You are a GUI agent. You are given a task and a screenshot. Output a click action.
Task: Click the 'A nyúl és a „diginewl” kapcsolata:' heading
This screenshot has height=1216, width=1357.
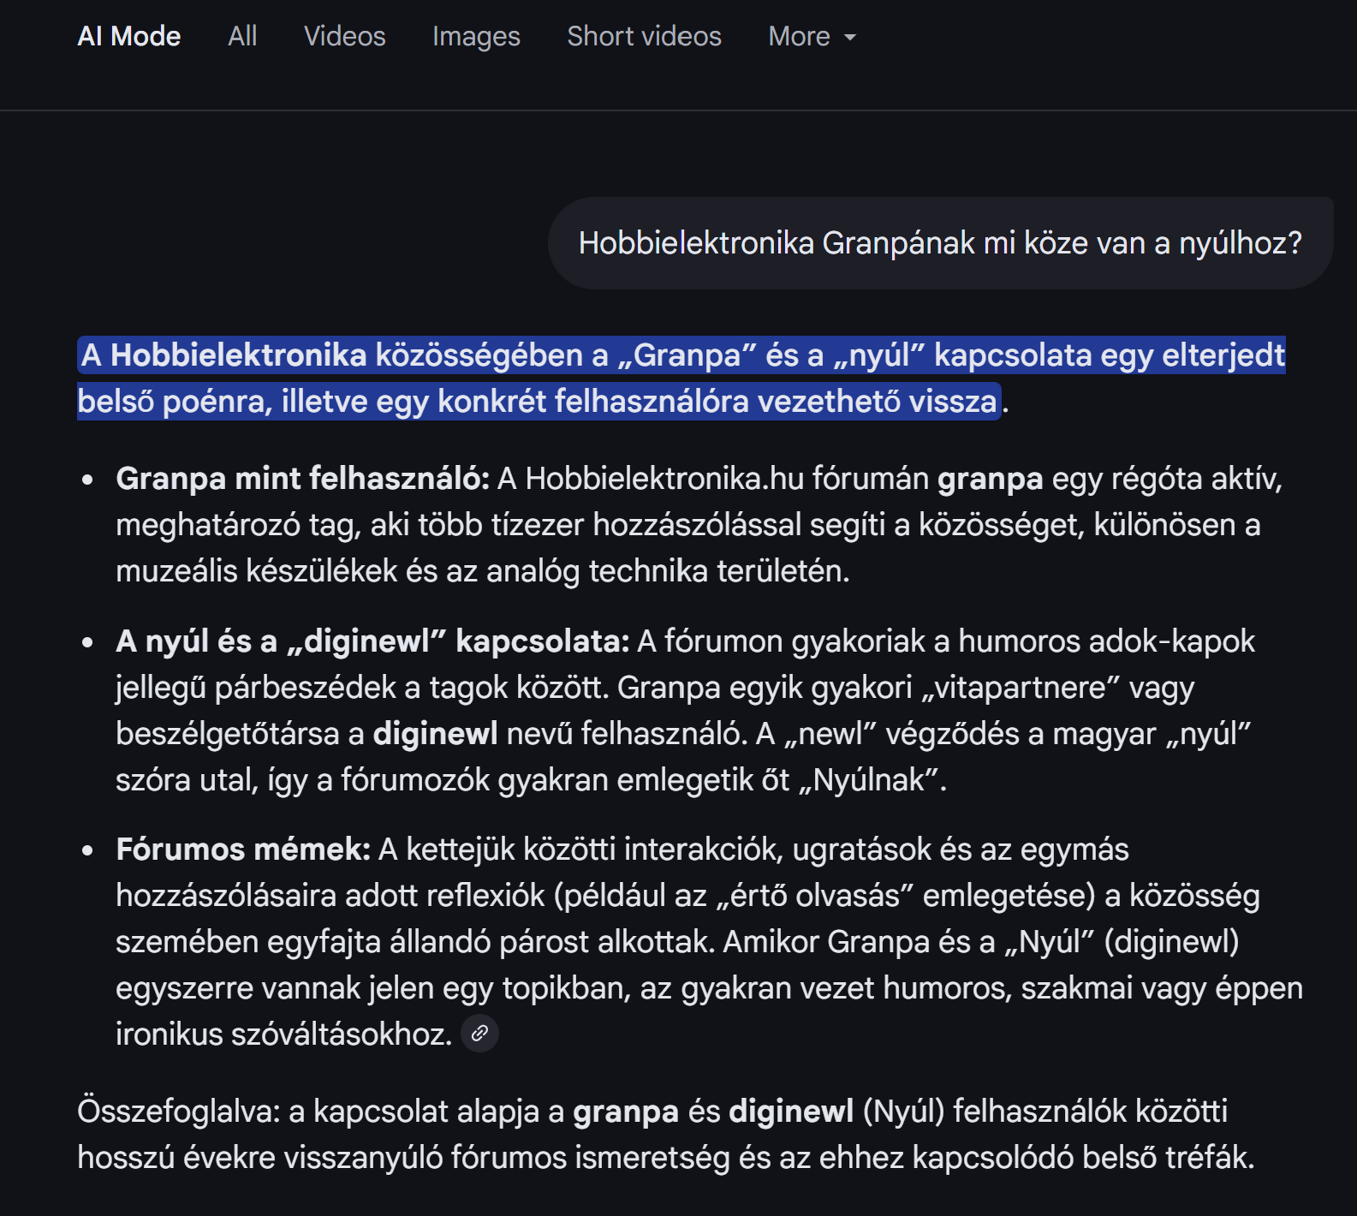(372, 641)
